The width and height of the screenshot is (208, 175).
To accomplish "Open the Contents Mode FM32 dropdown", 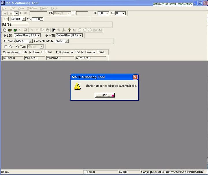I will tap(67, 41).
